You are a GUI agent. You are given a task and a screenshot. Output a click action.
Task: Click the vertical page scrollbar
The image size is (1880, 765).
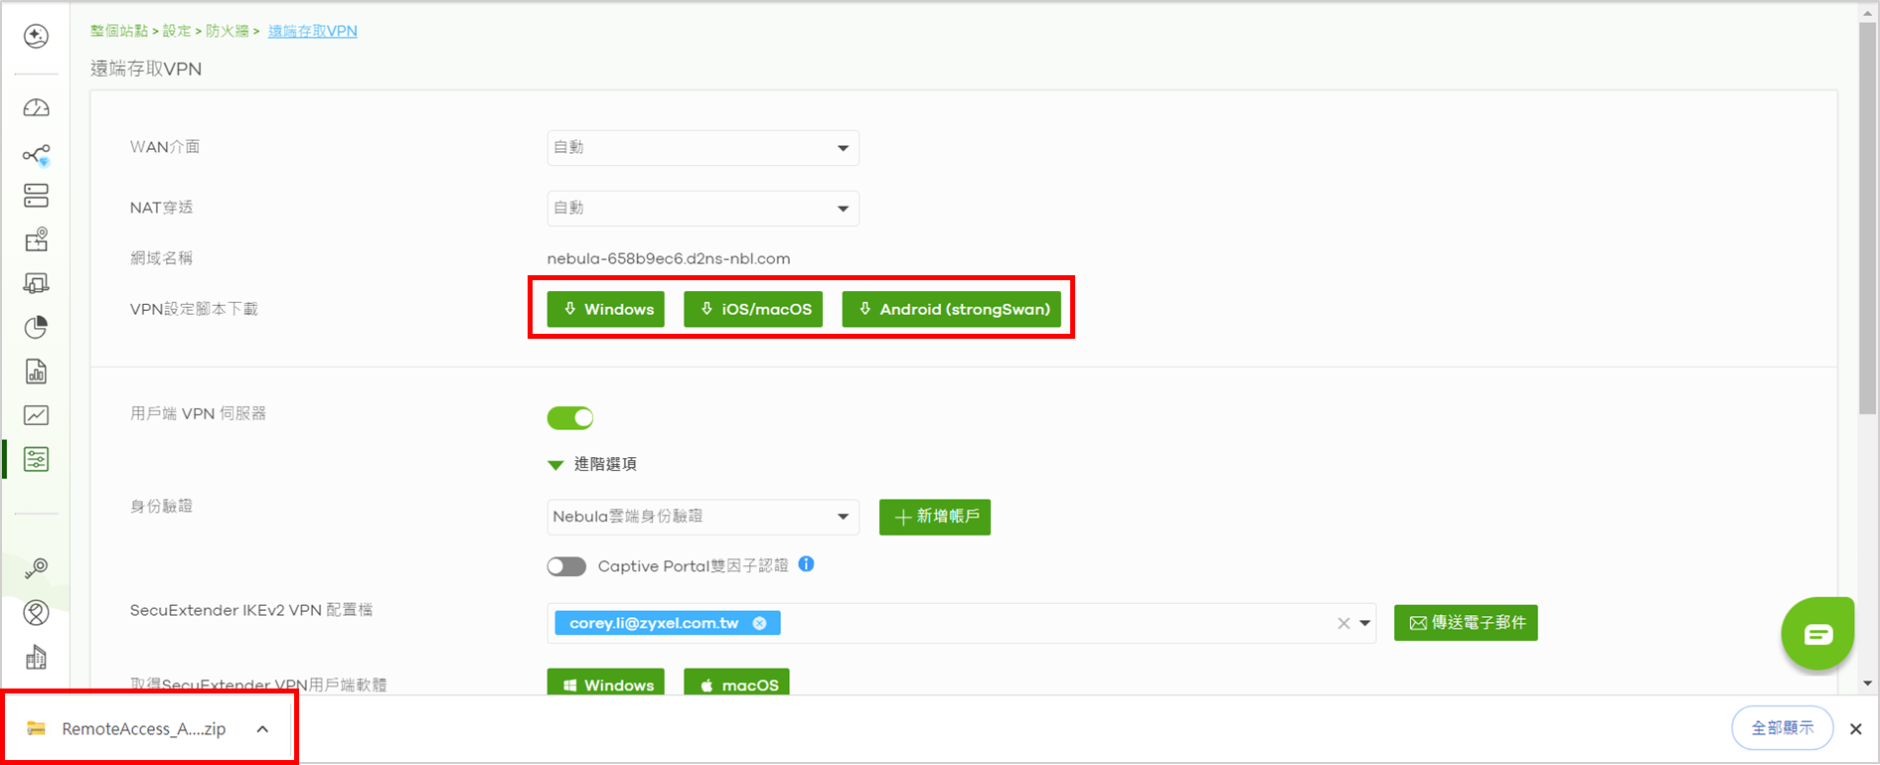1868,219
